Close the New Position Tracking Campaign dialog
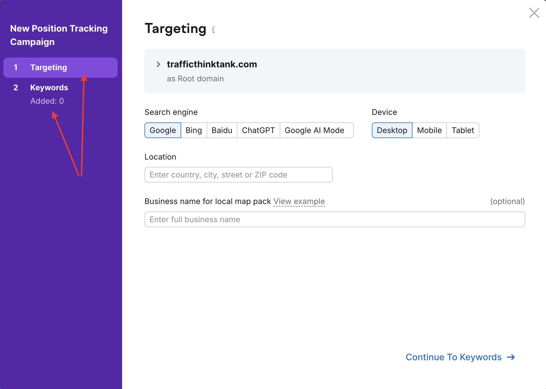Viewport: 546px width, 389px height. click(534, 13)
